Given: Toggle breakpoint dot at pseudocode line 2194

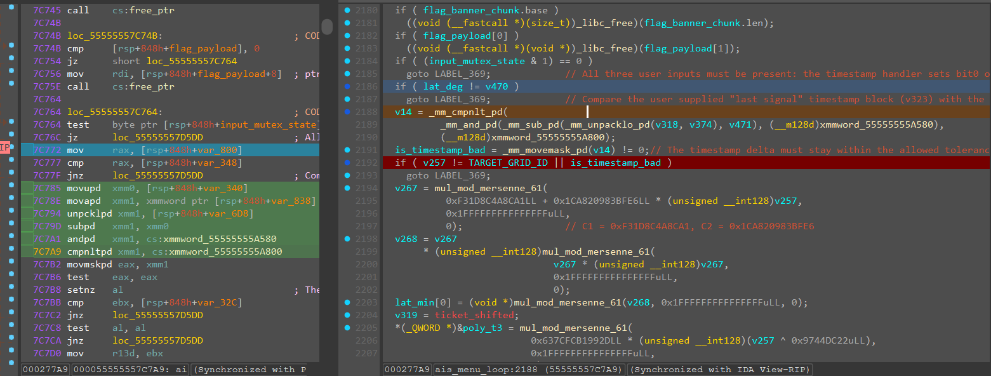Looking at the screenshot, I should click(347, 189).
